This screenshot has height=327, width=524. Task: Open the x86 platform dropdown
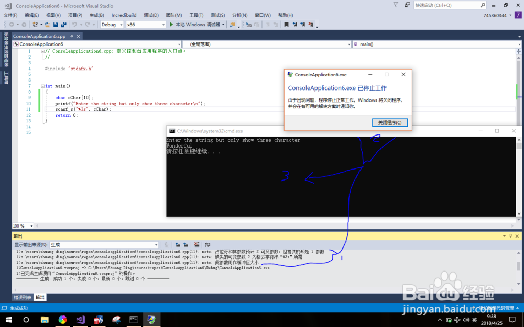[x=146, y=25]
